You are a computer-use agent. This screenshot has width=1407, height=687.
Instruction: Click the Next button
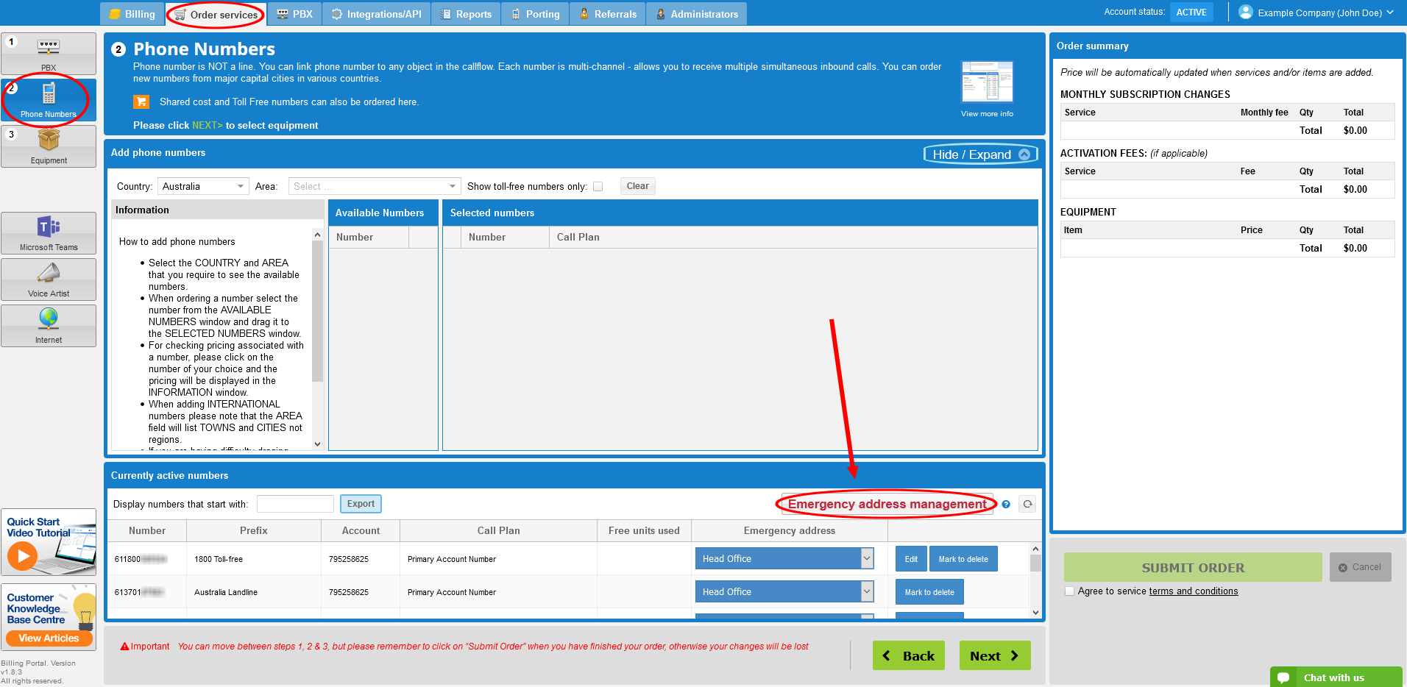pyautogui.click(x=994, y=656)
